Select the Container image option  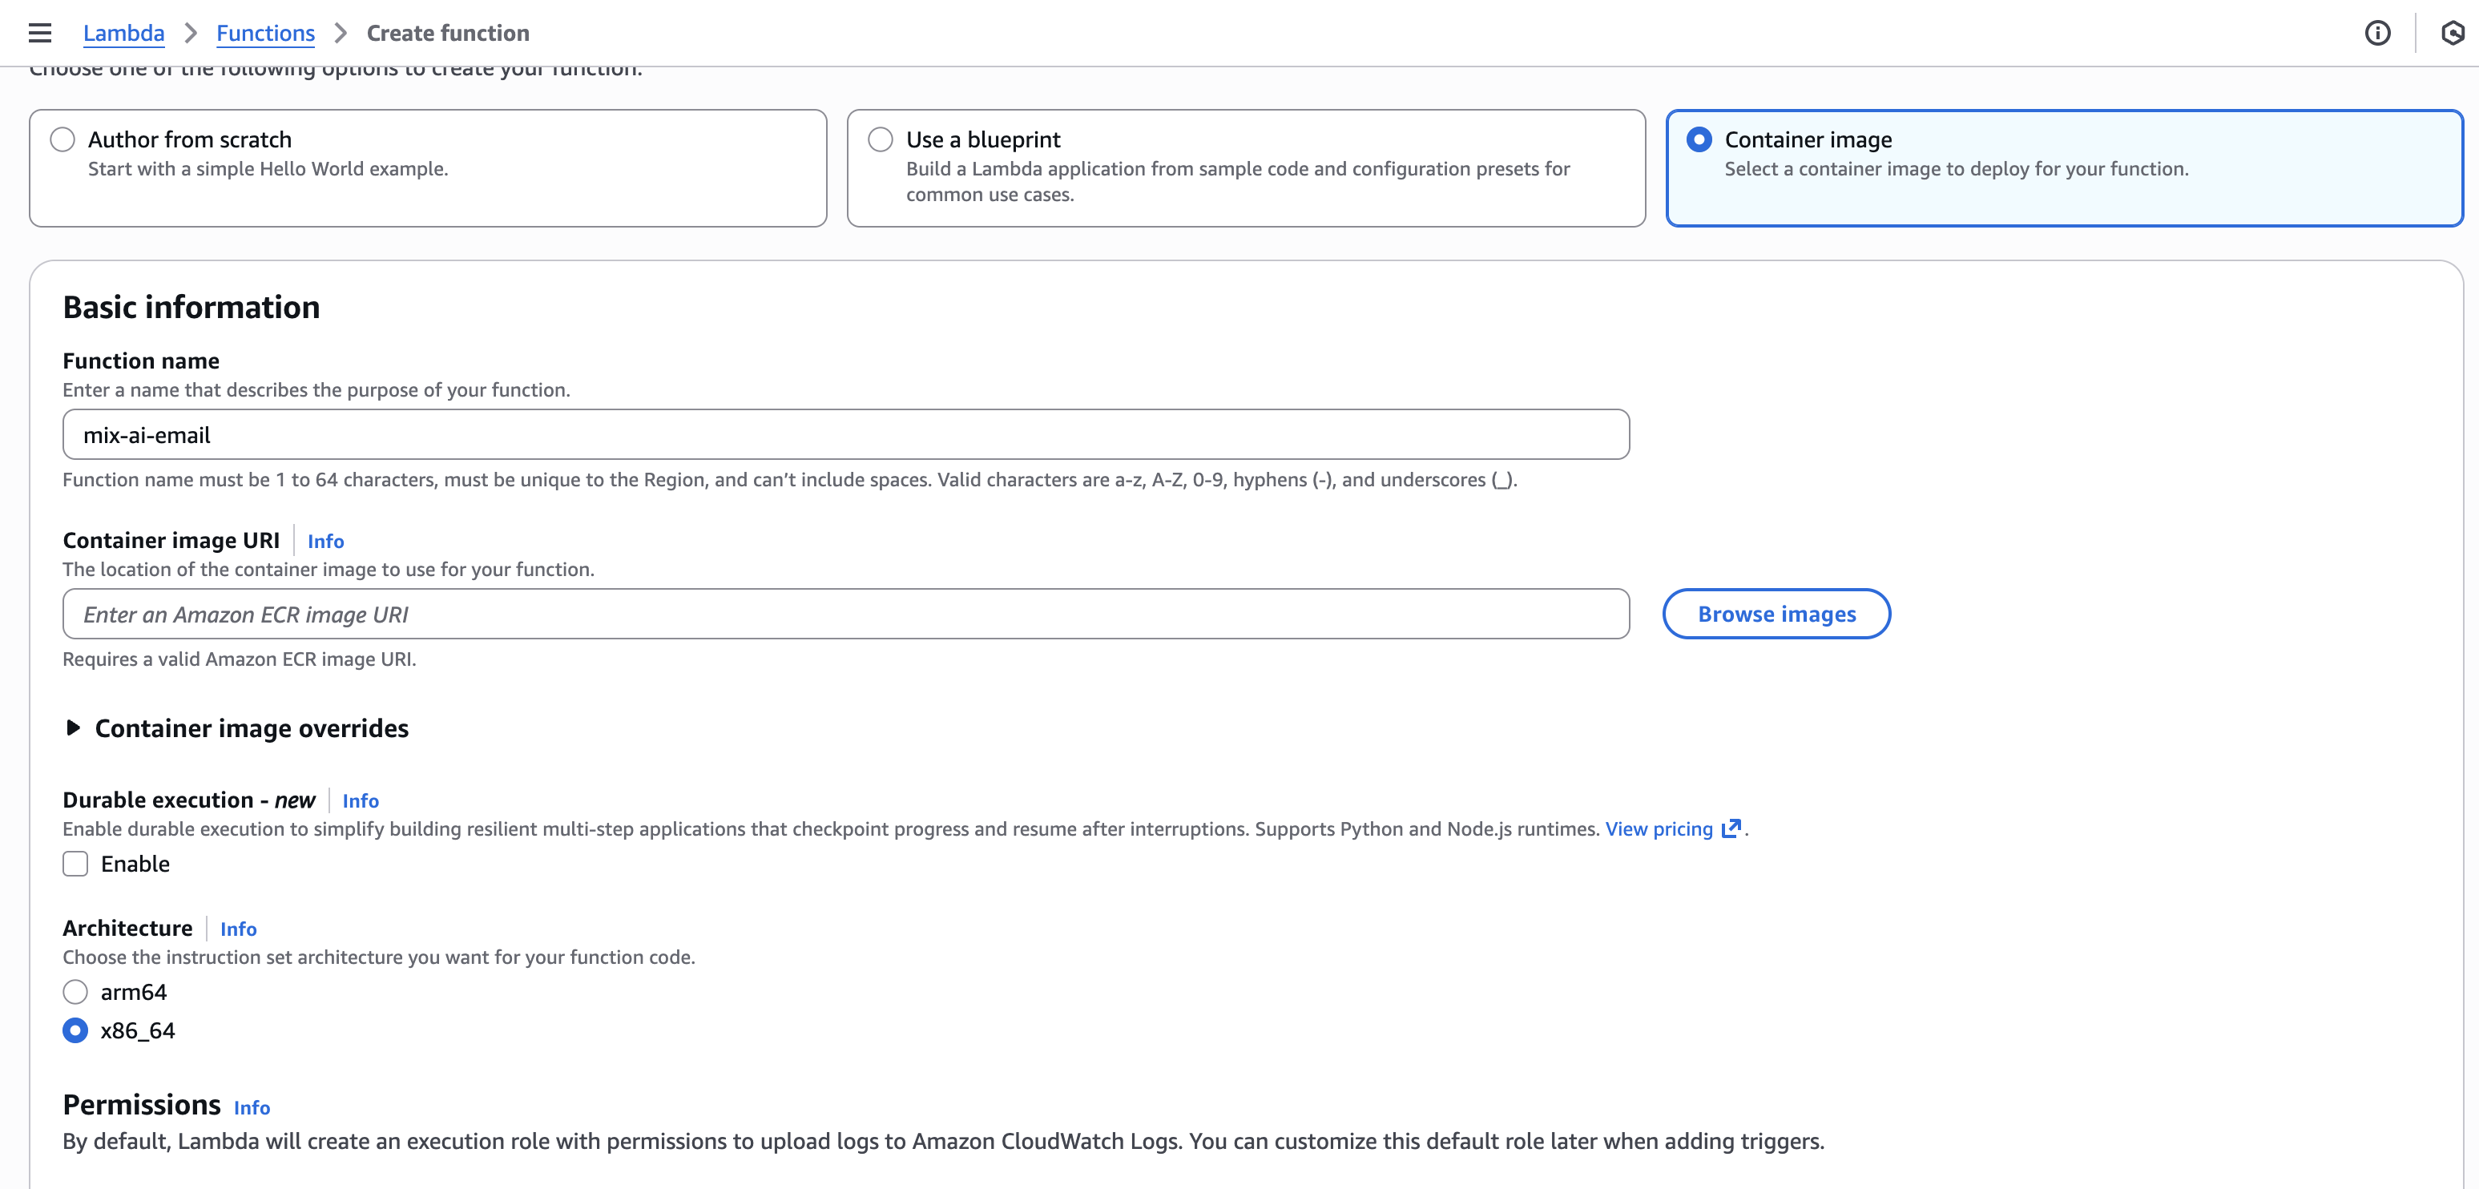(1699, 139)
